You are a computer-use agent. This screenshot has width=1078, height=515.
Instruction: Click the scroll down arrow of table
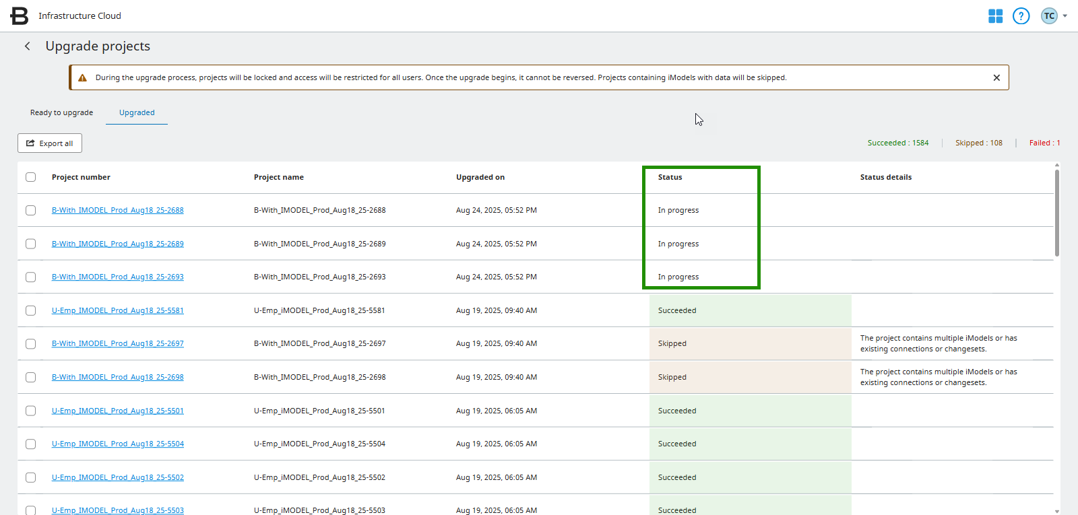1056,511
